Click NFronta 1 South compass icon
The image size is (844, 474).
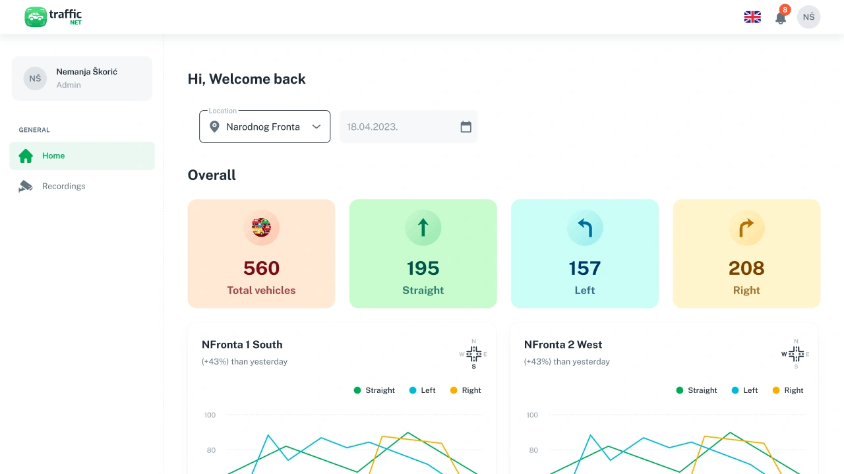tap(473, 354)
